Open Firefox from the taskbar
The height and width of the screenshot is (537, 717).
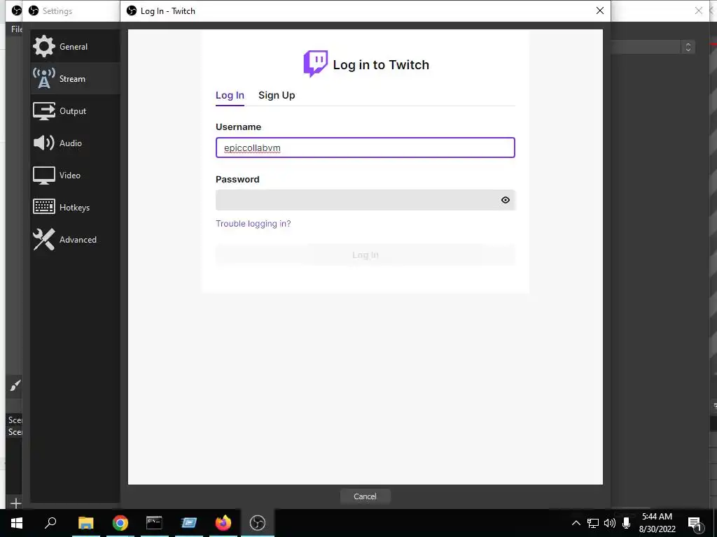(x=223, y=523)
